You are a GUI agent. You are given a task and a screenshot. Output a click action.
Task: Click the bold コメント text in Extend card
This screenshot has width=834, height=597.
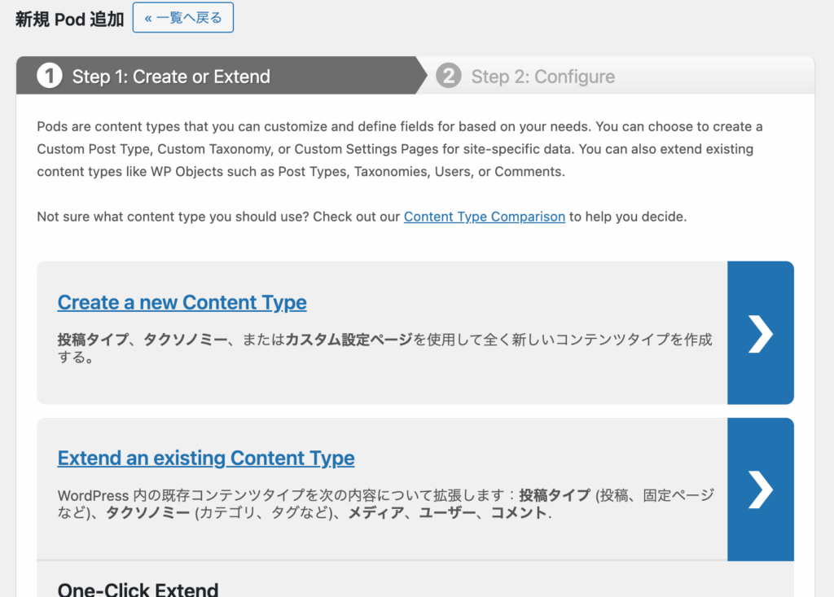pos(519,514)
